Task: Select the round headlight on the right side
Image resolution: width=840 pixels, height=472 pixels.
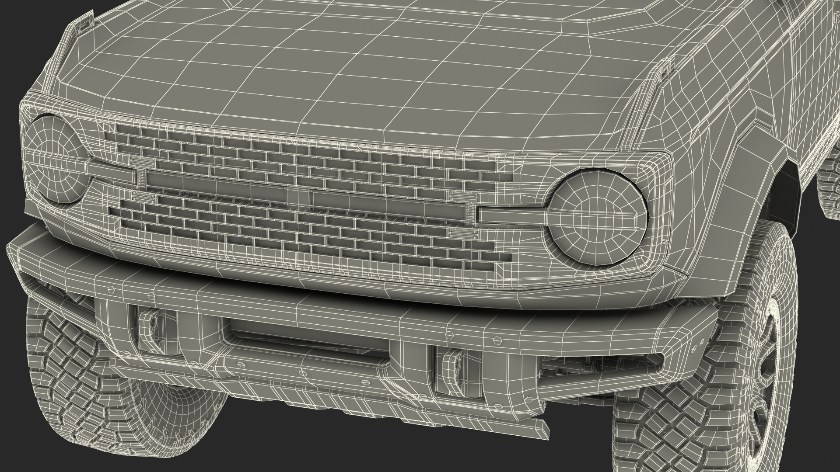Action: 598,217
